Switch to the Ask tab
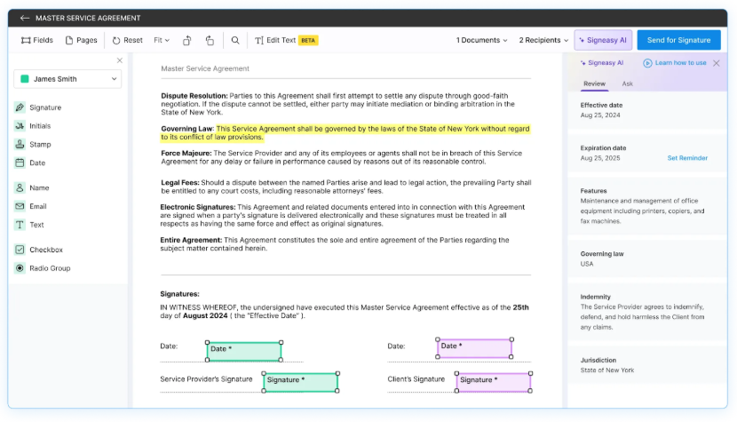 point(627,84)
